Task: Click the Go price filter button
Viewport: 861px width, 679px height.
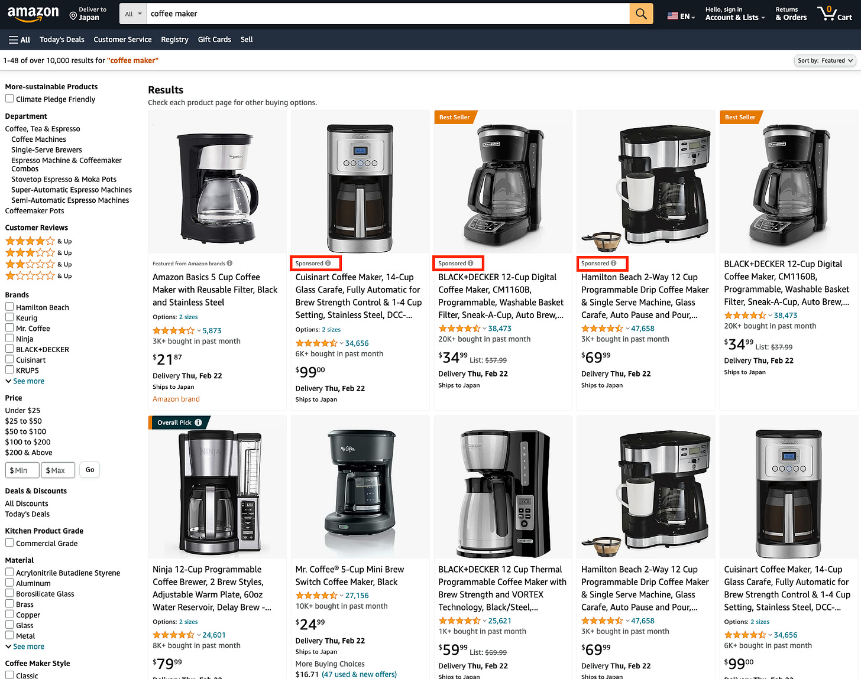Action: click(x=90, y=470)
